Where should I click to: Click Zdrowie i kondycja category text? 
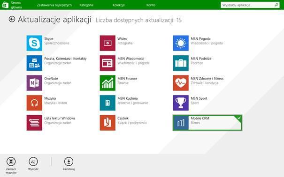tap(205, 83)
